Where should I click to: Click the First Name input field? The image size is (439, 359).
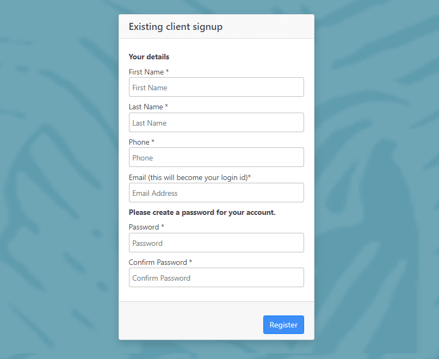point(216,87)
